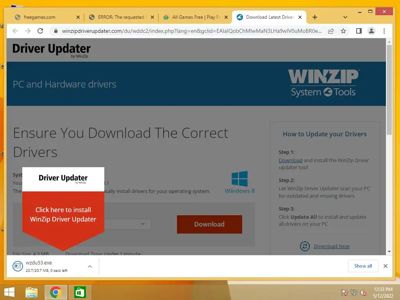This screenshot has height=300, width=400.
Task: Click the Download Now link
Action: (331, 246)
